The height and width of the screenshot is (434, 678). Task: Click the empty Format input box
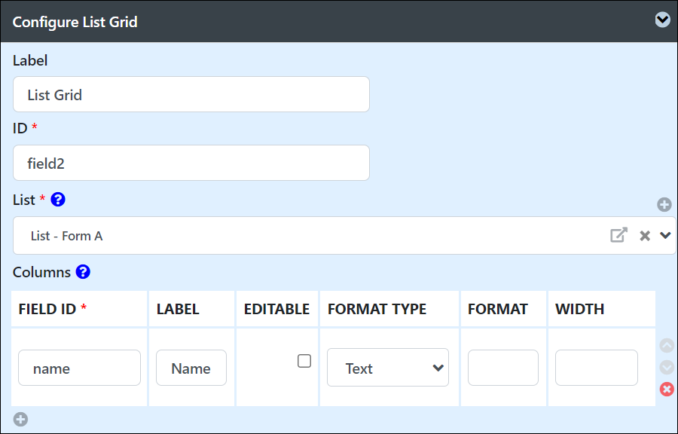503,368
